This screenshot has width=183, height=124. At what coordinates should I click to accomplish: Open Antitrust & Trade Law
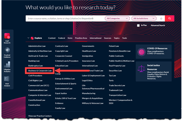click(x=38, y=56)
